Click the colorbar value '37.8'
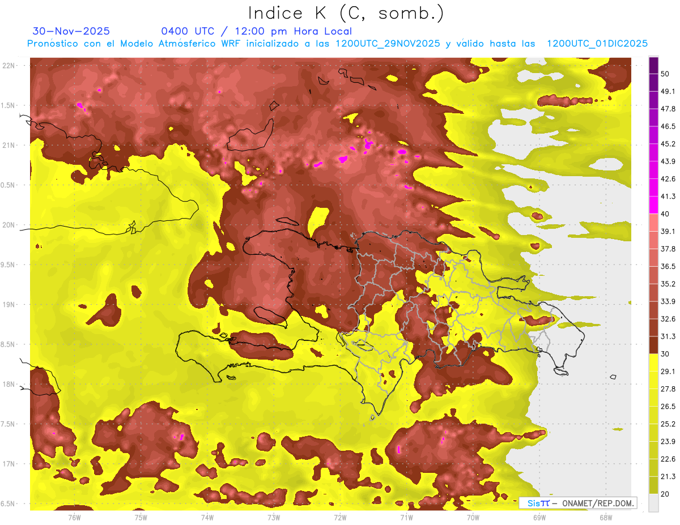Screen dimensions: 680x525 coord(668,249)
